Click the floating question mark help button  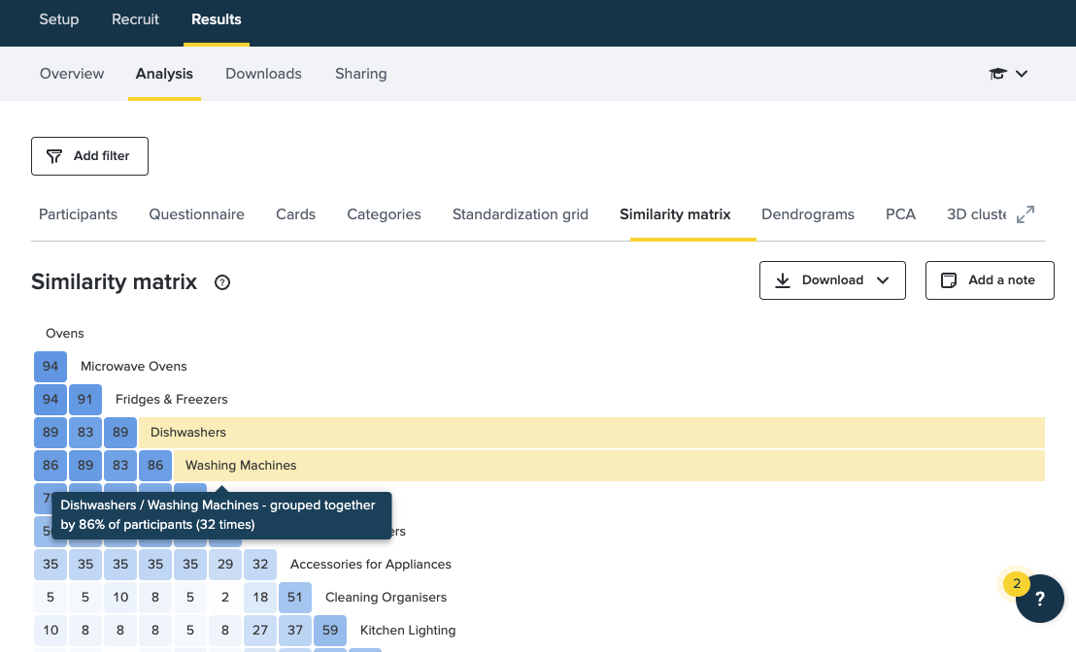point(1040,599)
